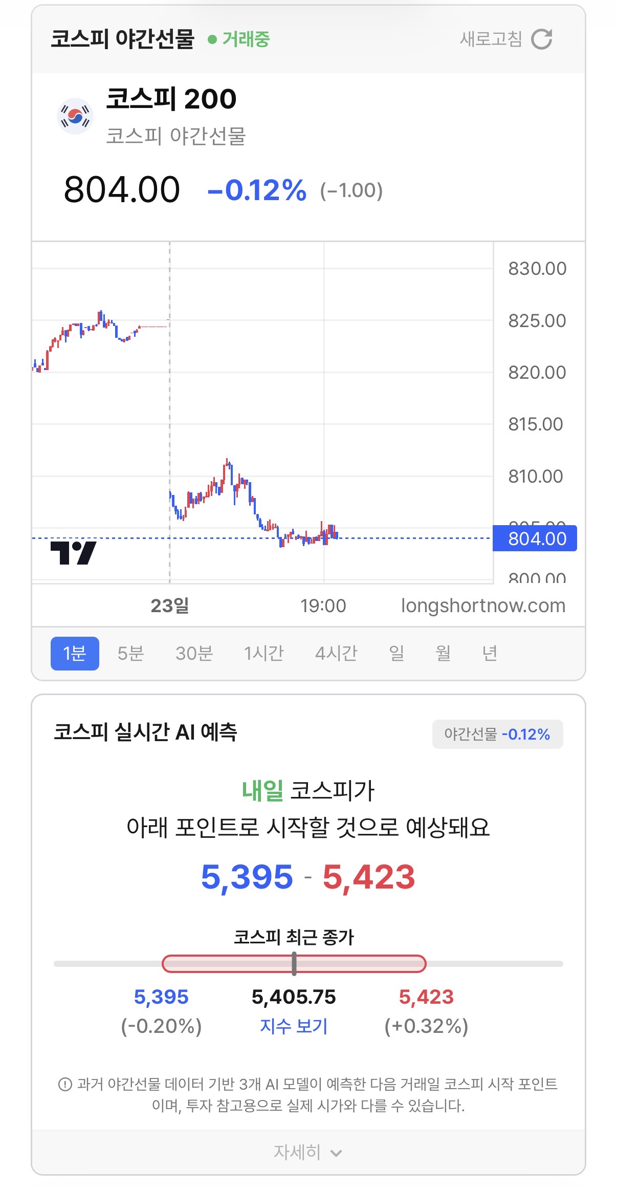Click the refresh circular arrow icon

coord(541,39)
